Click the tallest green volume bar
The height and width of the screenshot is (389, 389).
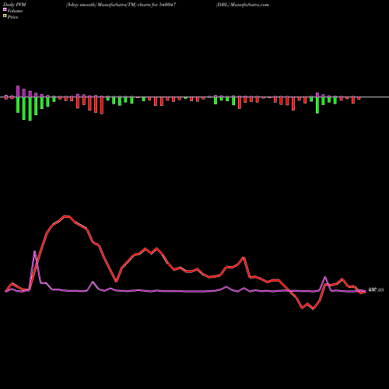(30, 109)
